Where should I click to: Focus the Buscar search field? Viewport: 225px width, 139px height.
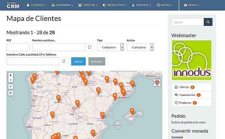click(187, 22)
